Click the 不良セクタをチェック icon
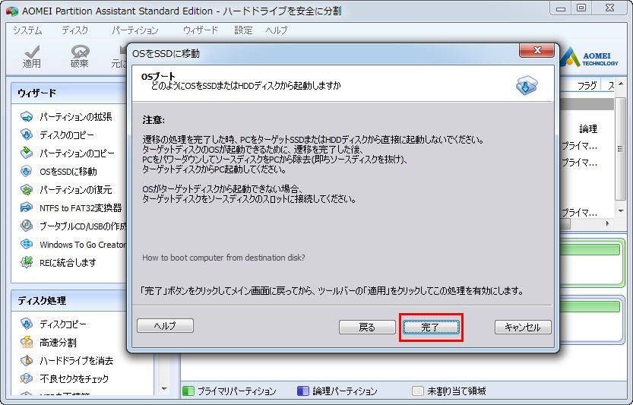This screenshot has height=405, width=633. [27, 378]
